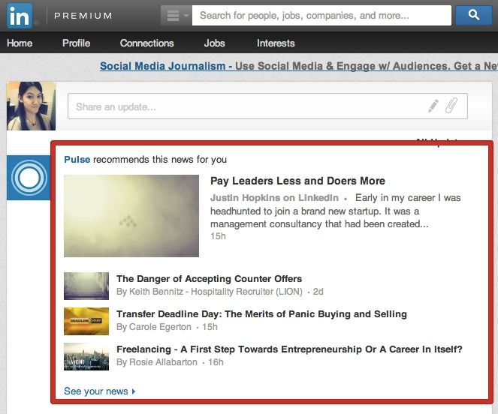The height and width of the screenshot is (414, 498).
Task: Open the search category dropdown menu
Action: pyautogui.click(x=177, y=15)
